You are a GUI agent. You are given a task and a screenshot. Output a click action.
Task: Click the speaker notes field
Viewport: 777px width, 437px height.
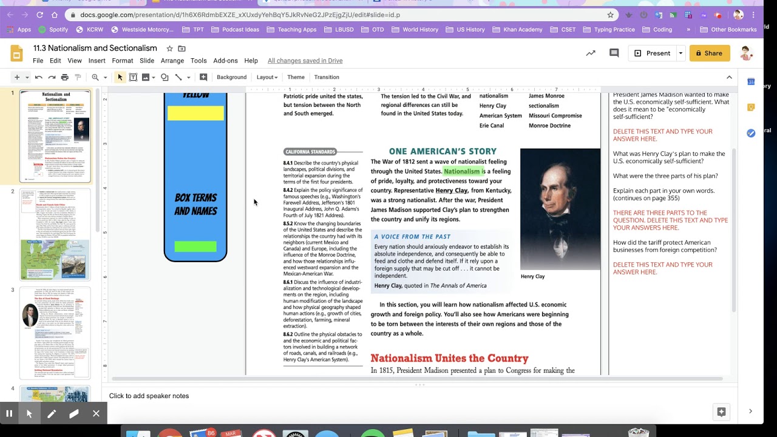click(x=419, y=396)
